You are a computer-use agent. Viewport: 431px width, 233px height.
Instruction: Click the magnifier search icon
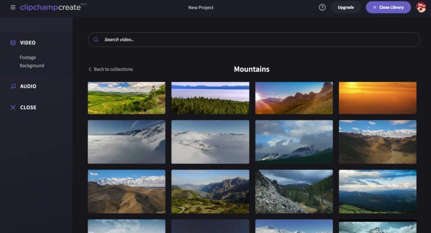click(96, 40)
